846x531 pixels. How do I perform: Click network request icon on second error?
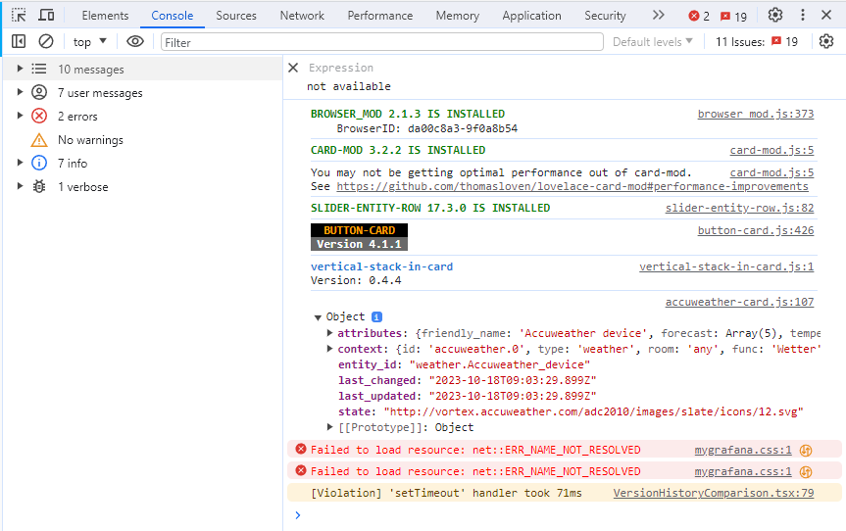[x=806, y=471]
